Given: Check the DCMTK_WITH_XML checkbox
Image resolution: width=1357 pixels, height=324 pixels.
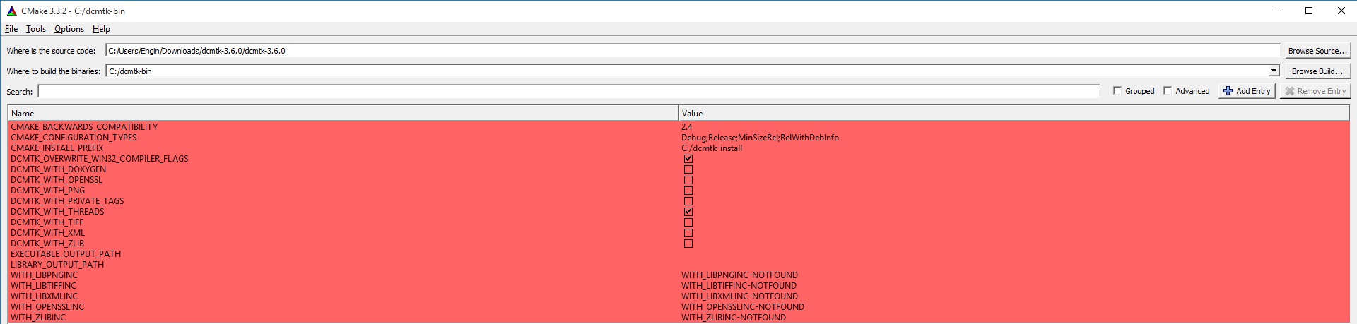Looking at the screenshot, I should tap(688, 233).
